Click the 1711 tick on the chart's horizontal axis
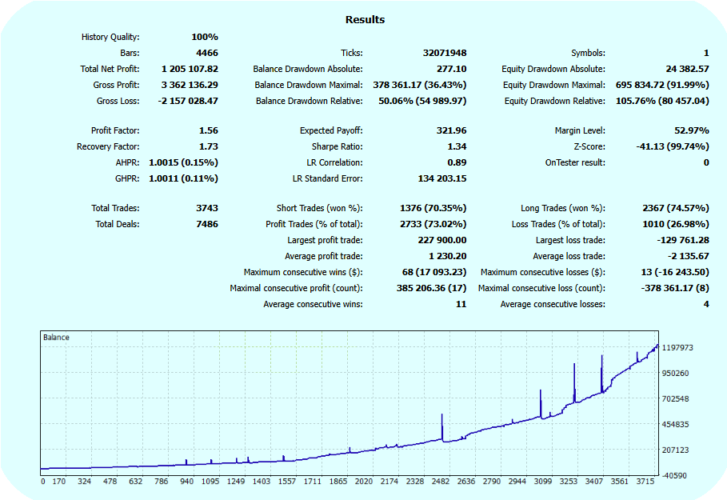The height and width of the screenshot is (500, 727). click(x=312, y=482)
